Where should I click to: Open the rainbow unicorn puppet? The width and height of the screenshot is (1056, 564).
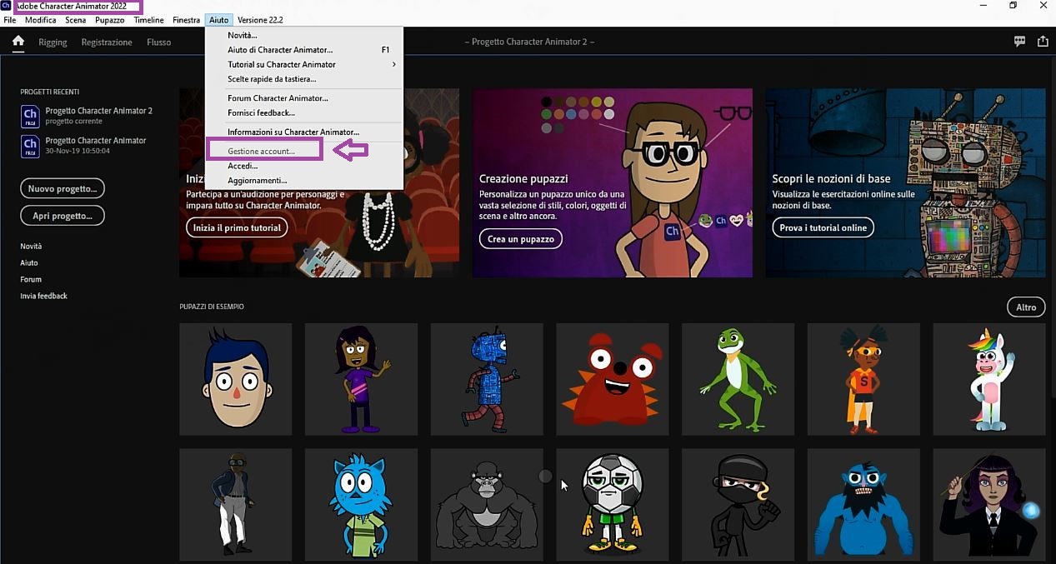click(x=989, y=379)
